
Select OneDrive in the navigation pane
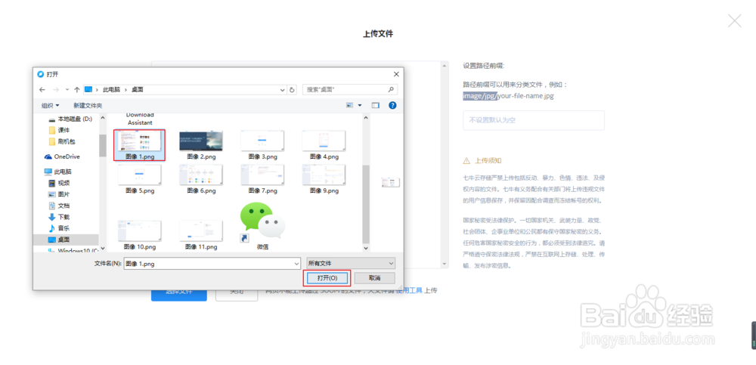pos(62,156)
